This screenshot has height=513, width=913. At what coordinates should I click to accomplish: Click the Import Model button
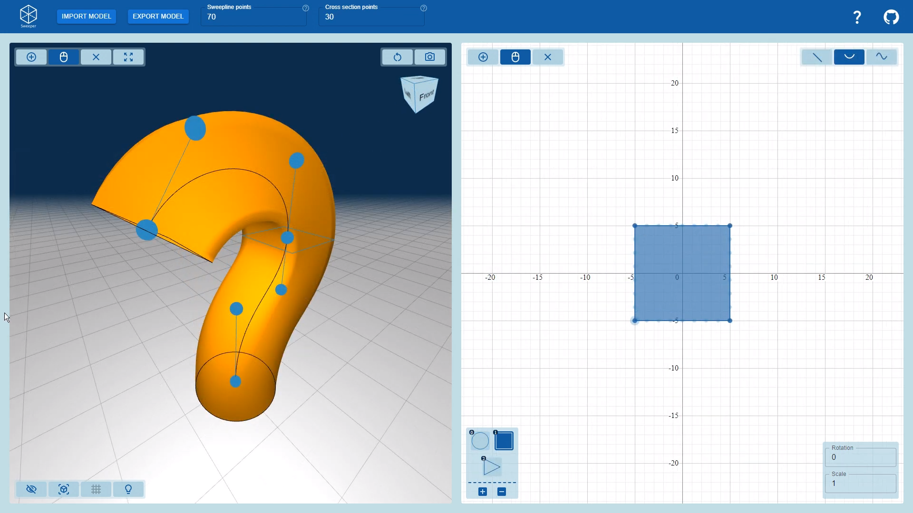[87, 16]
